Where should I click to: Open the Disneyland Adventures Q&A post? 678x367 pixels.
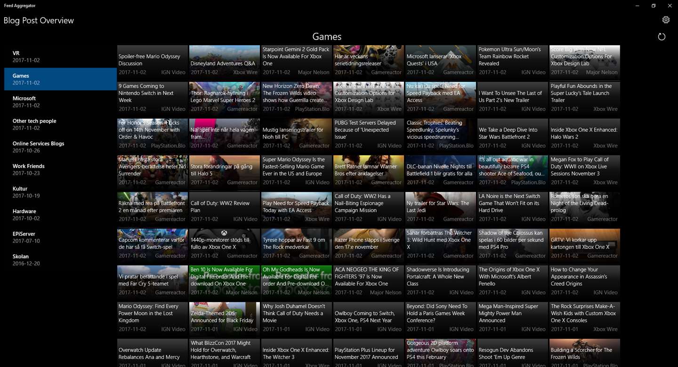click(225, 63)
